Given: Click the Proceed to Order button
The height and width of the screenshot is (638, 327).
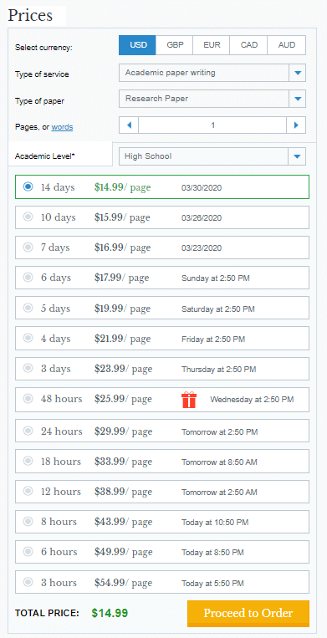Looking at the screenshot, I should coord(248,614).
